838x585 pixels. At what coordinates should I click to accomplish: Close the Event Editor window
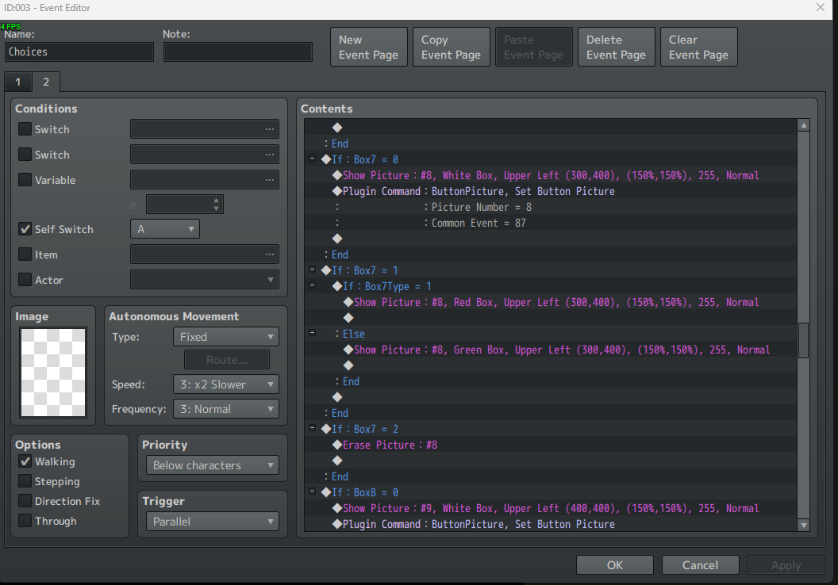pos(821,7)
